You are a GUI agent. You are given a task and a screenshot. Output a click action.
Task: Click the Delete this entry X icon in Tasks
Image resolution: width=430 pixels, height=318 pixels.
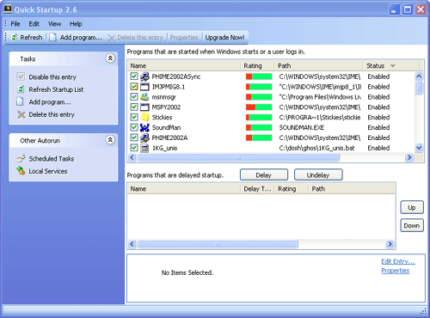(x=21, y=114)
